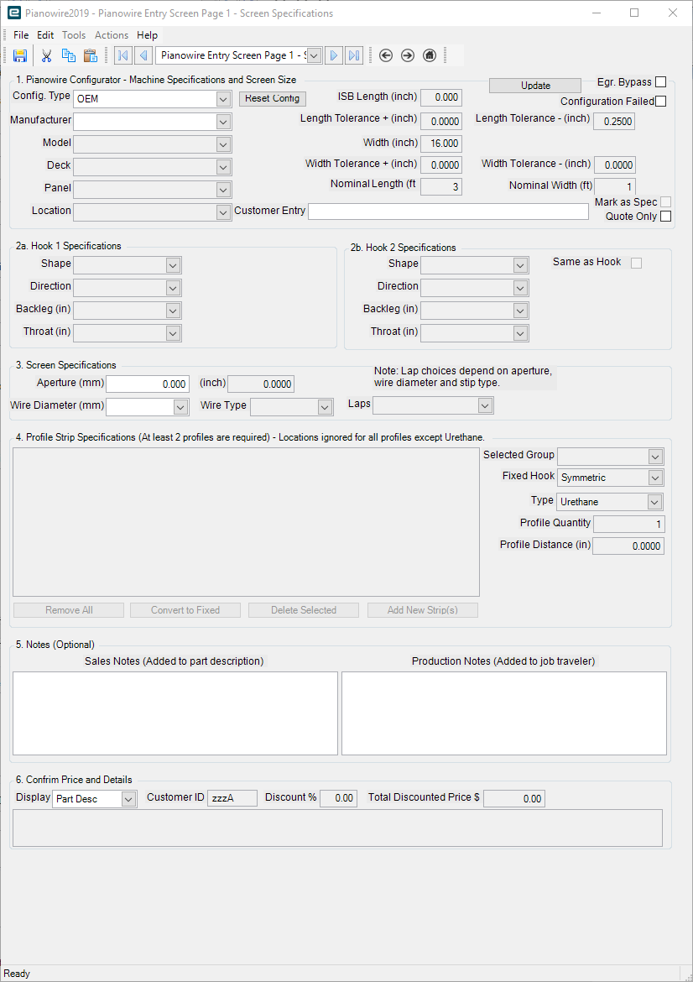Open the Laps dropdown
The image size is (693, 982).
486,406
